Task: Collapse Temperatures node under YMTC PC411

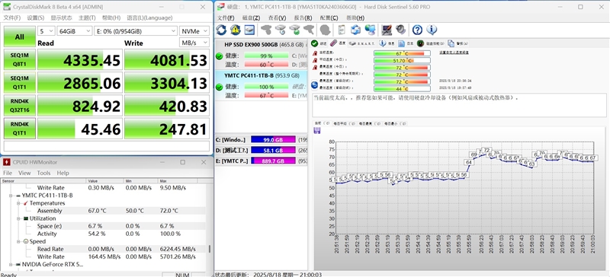Action: point(18,203)
